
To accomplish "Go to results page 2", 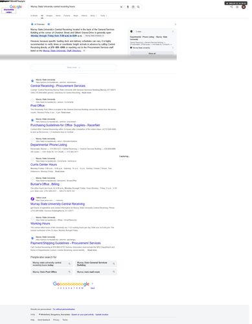I will point(61,288).
